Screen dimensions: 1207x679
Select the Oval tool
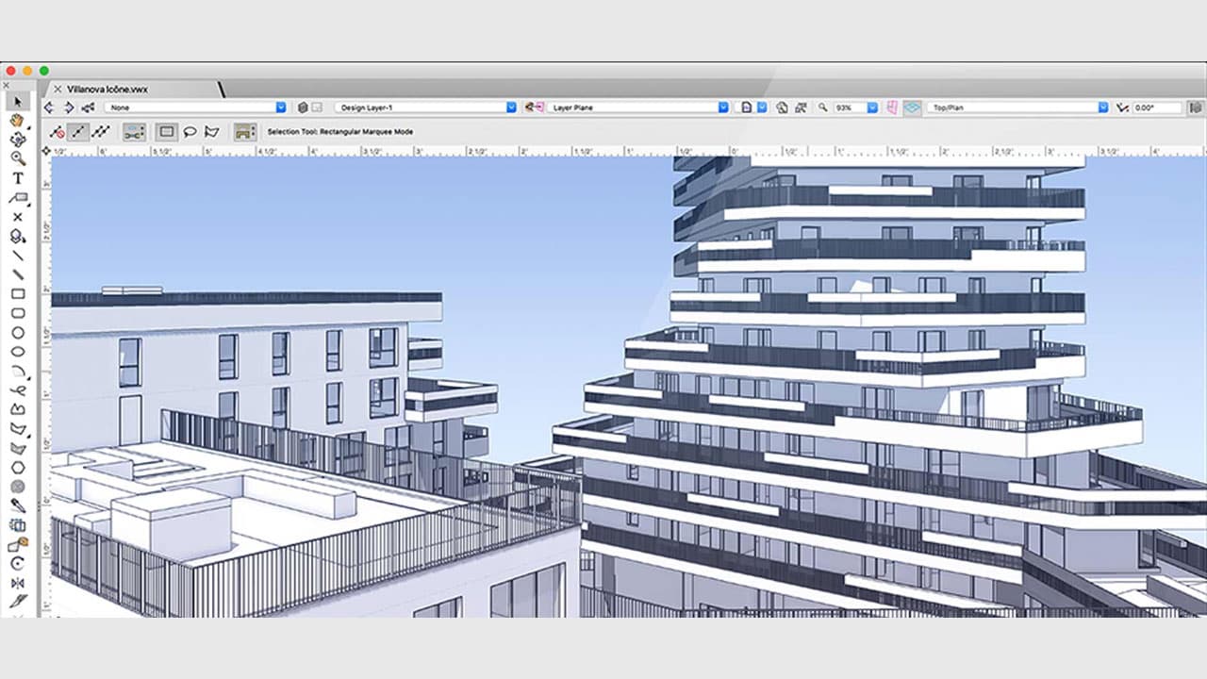tap(16, 333)
